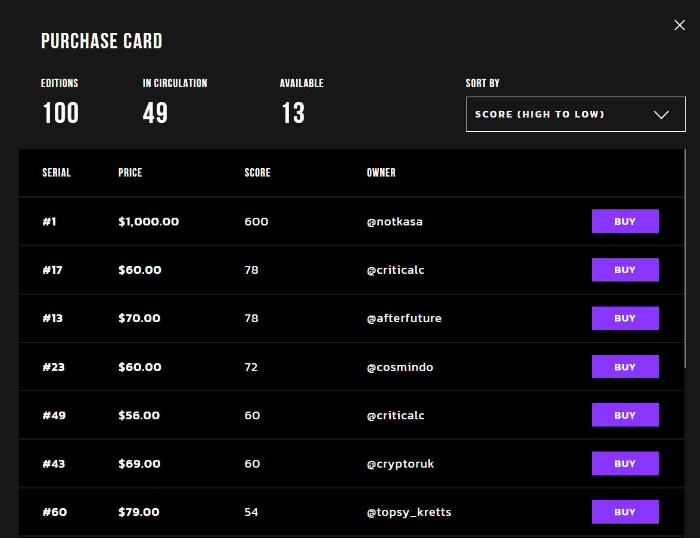Viewport: 700px width, 538px height.
Task: Open @notkasa owner profile
Action: pos(394,222)
